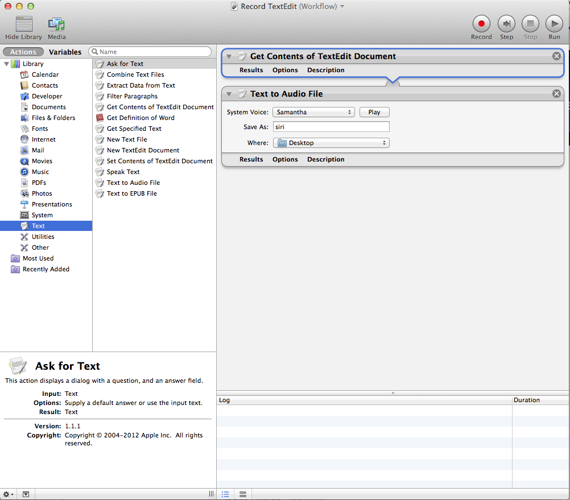
Task: Open Results tab of Text to Audio File
Action: (x=251, y=159)
